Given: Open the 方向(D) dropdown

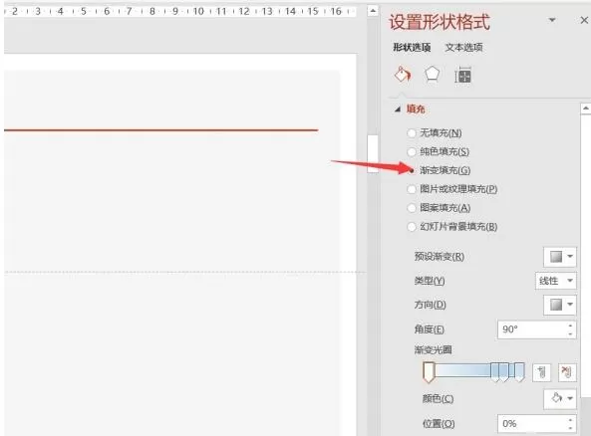Looking at the screenshot, I should [x=560, y=305].
